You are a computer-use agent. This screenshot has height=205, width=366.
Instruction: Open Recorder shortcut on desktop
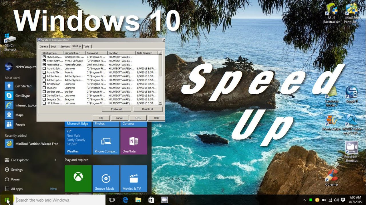(x=351, y=152)
